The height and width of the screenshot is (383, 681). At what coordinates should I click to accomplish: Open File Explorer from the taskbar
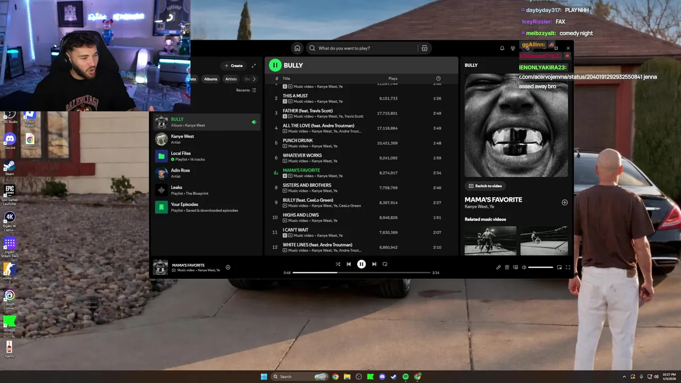[347, 377]
